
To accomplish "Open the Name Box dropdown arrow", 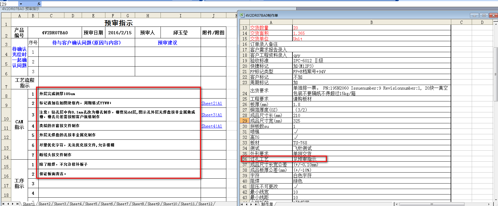I will pos(21,4).
